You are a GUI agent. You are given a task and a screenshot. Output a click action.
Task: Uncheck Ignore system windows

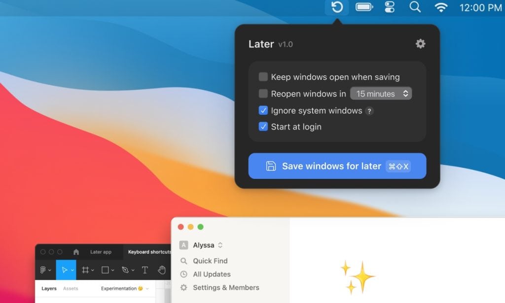point(263,110)
